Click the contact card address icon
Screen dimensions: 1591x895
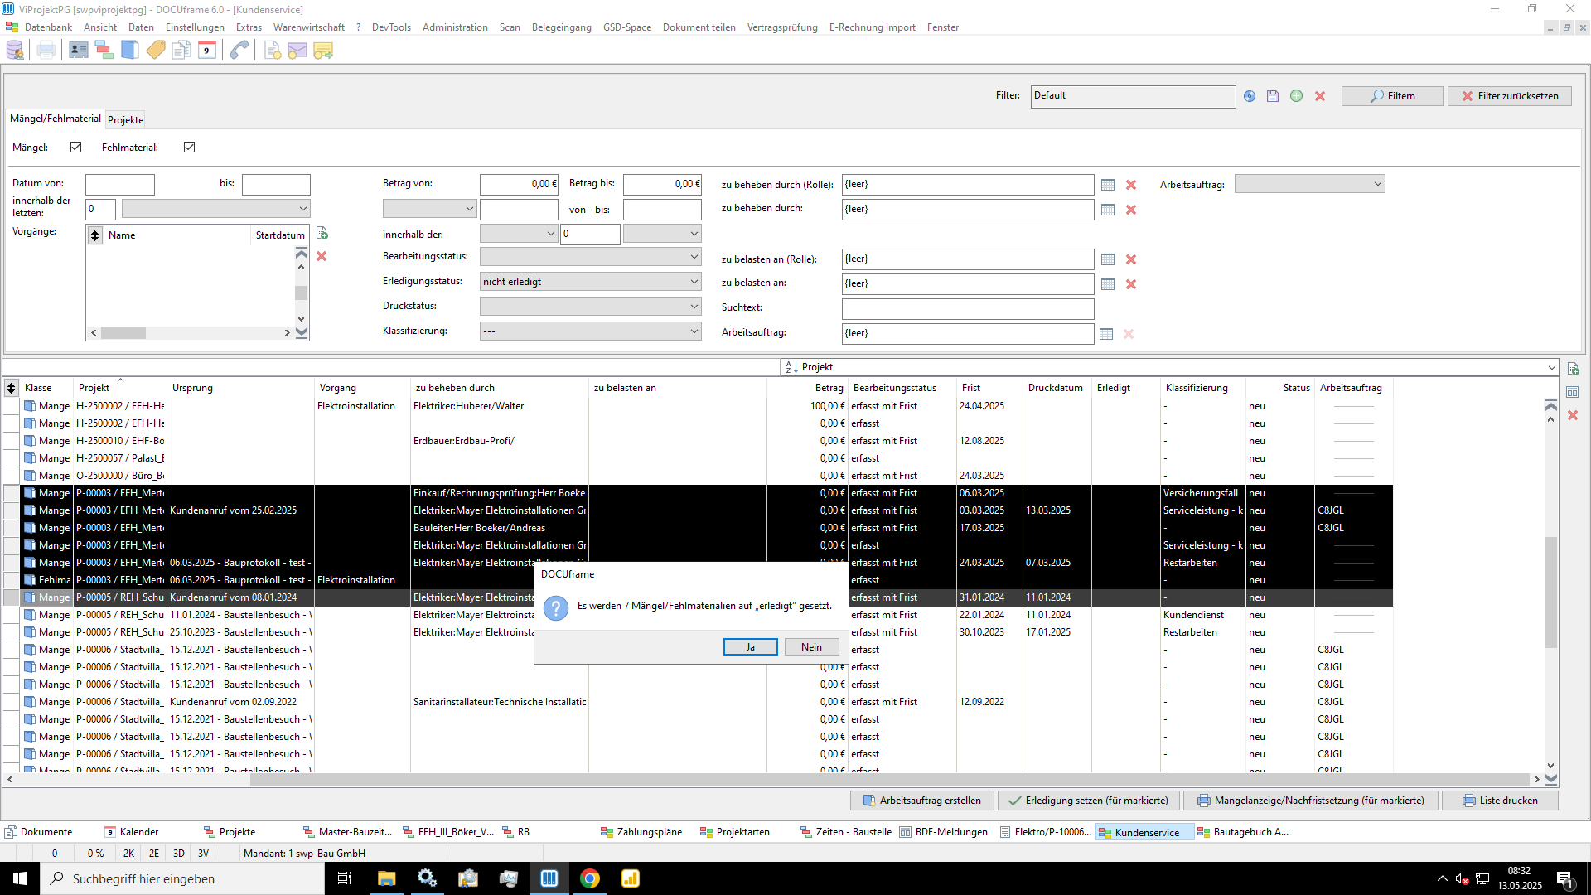click(x=79, y=51)
